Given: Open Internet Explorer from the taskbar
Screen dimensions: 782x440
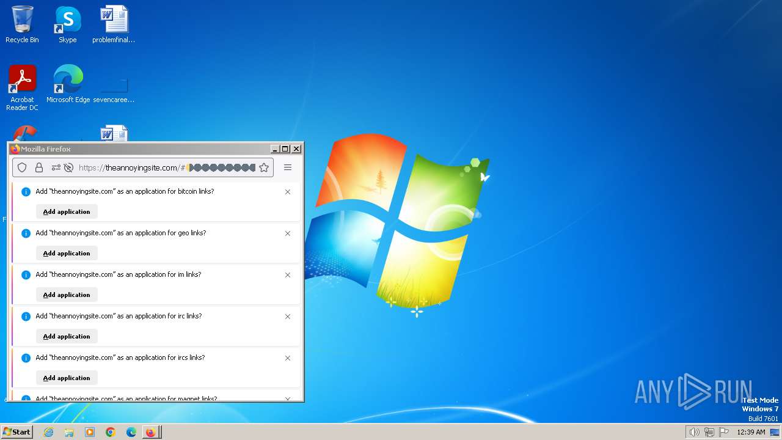Looking at the screenshot, I should coord(48,432).
